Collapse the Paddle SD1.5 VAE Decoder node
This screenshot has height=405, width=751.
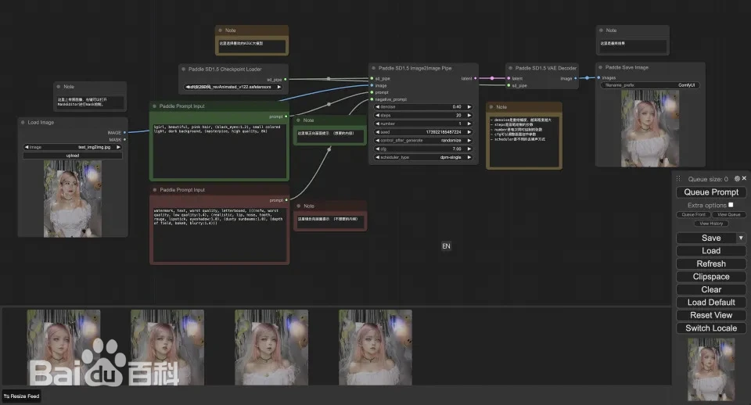point(512,68)
